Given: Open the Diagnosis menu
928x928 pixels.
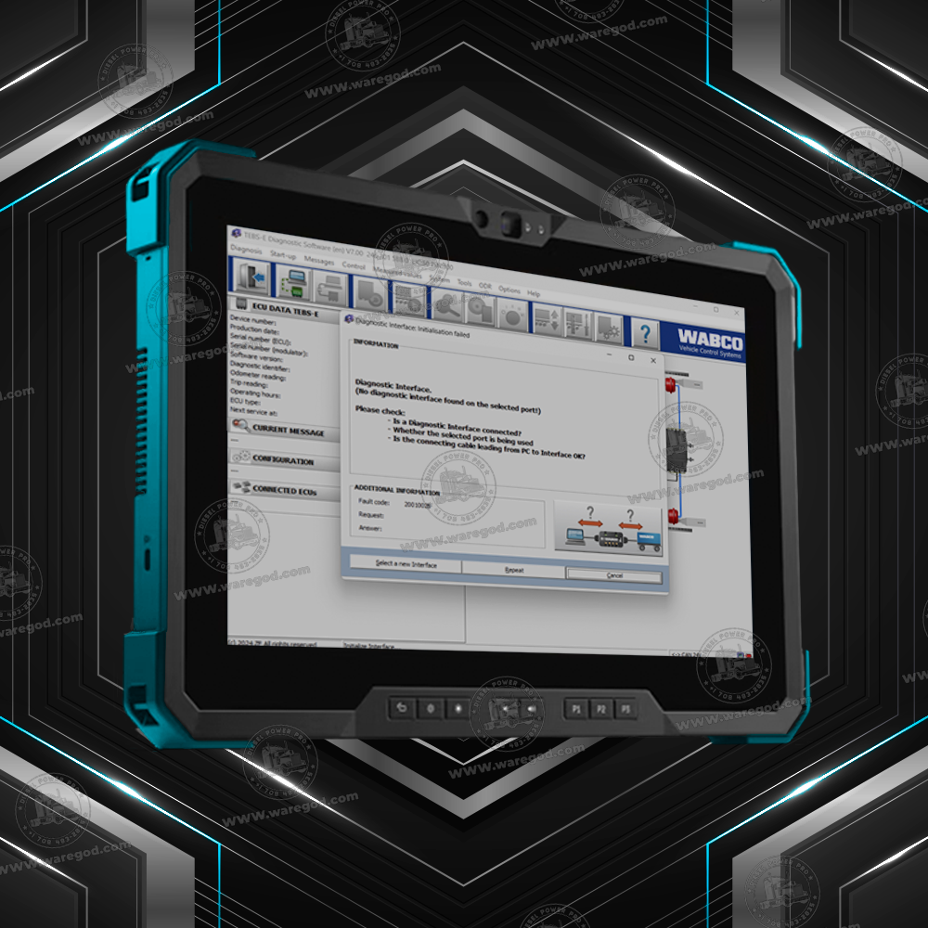Looking at the screenshot, I should coord(246,250).
